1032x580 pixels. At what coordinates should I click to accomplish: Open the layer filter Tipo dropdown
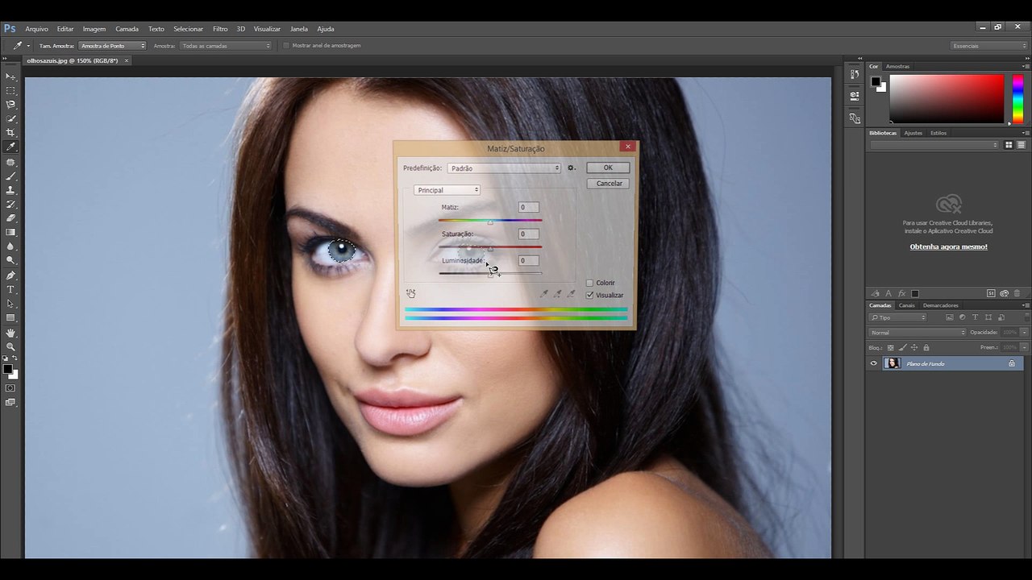[x=898, y=317]
